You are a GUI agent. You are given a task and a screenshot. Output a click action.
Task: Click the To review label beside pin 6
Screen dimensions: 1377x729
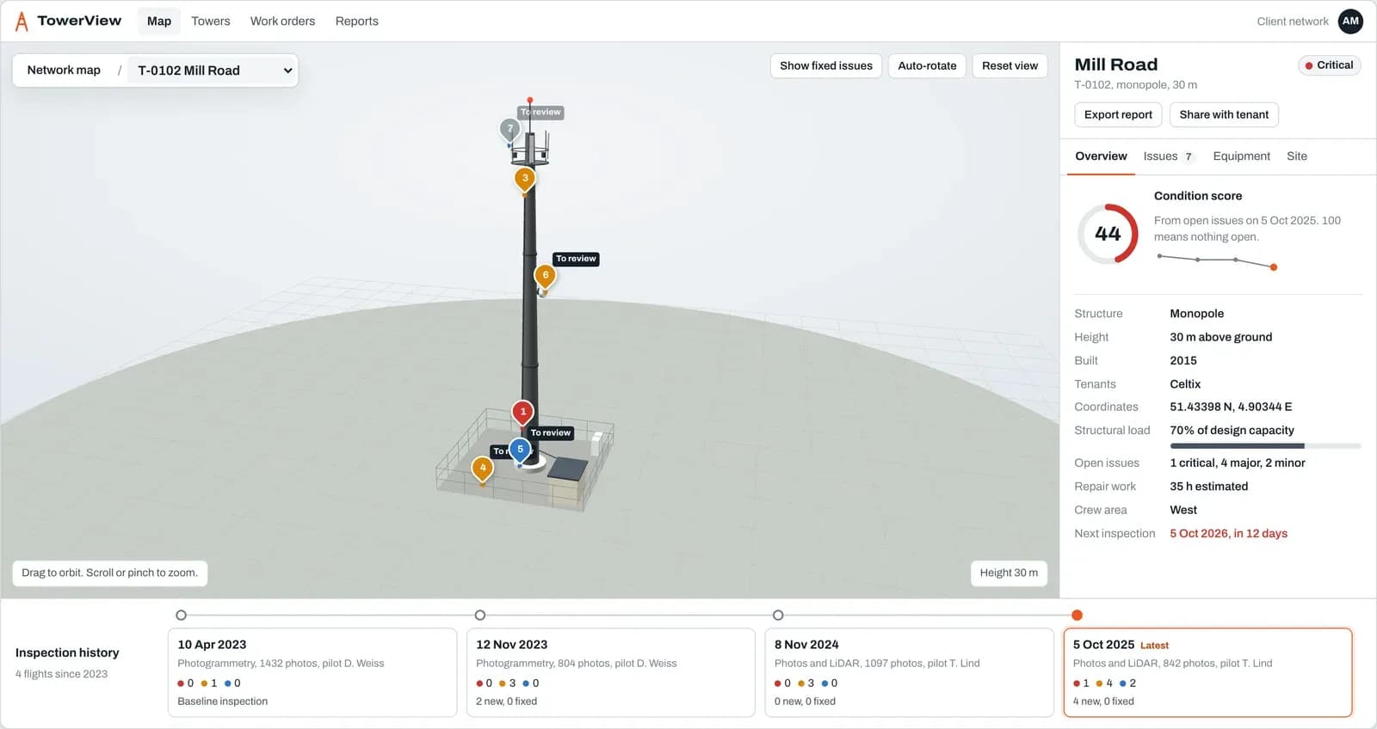pyautogui.click(x=576, y=259)
